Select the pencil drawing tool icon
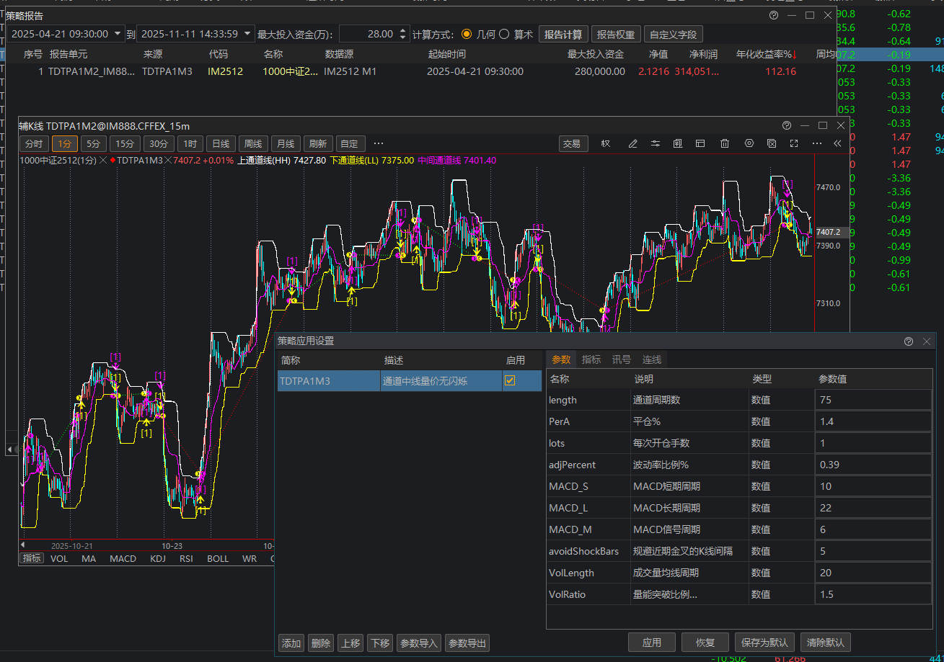The image size is (944, 662). click(x=632, y=143)
